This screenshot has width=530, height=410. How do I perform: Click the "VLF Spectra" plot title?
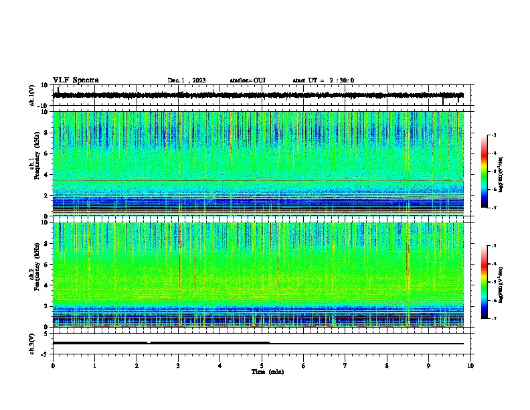click(x=76, y=80)
